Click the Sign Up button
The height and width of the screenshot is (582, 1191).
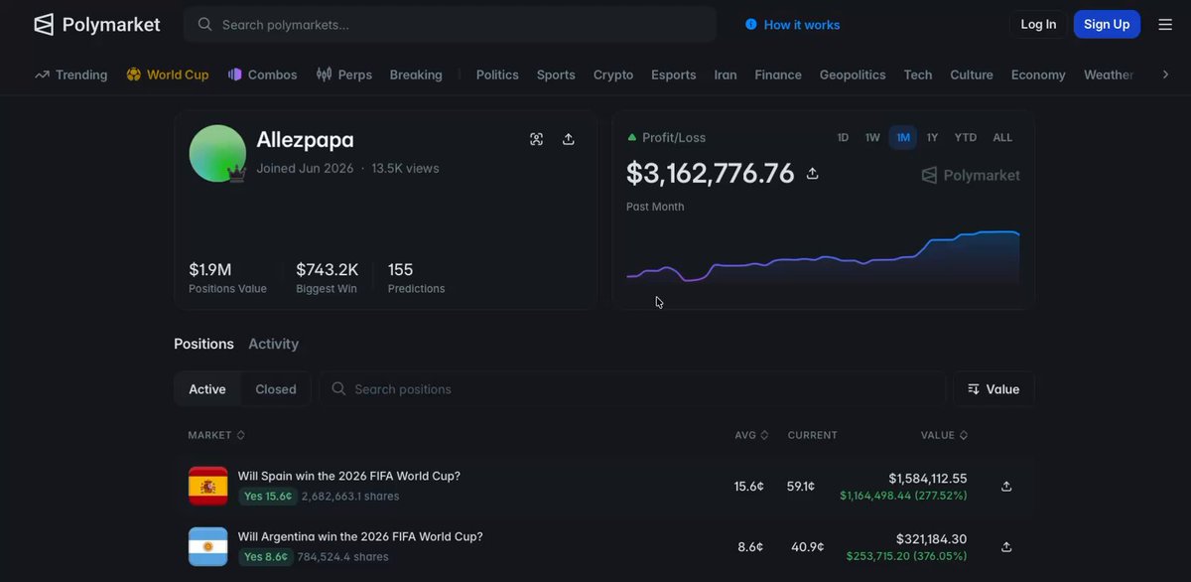coord(1107,25)
